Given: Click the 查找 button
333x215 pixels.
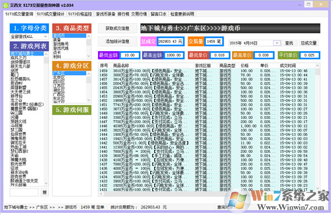Looking at the screenshot, I should coord(289,43).
